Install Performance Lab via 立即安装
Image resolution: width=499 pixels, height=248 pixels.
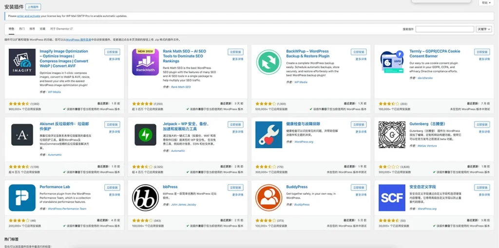[x=112, y=188]
